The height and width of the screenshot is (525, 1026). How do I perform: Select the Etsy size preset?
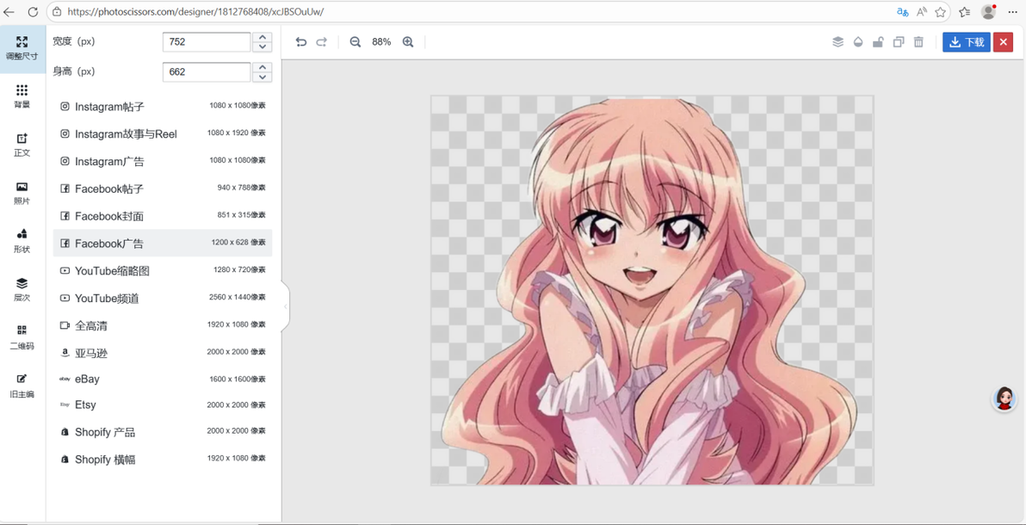point(163,405)
